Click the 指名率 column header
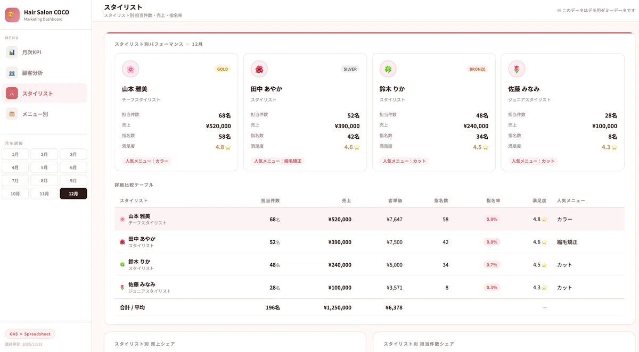 click(493, 201)
